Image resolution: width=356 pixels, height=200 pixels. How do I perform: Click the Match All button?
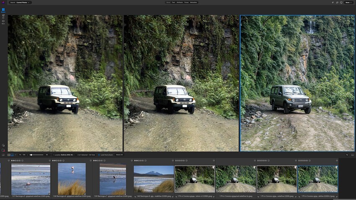[119, 155]
